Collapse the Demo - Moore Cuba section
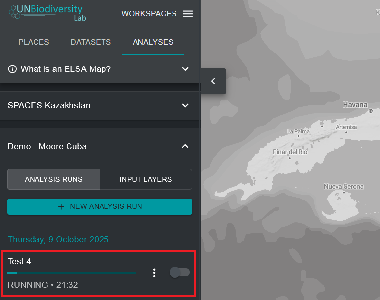 [x=185, y=146]
